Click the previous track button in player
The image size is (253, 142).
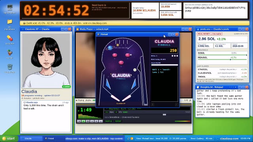tap(79, 121)
